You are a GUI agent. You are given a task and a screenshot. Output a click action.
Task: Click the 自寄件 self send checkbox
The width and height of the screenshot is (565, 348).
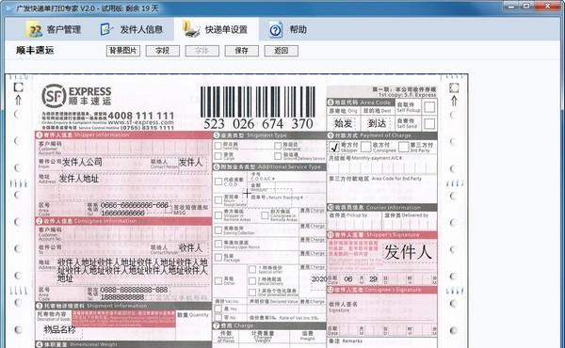(x=429, y=124)
